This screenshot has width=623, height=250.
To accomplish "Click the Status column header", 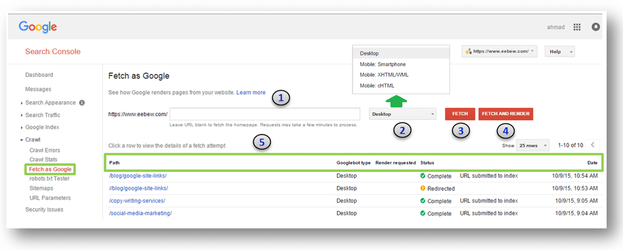I will click(427, 163).
